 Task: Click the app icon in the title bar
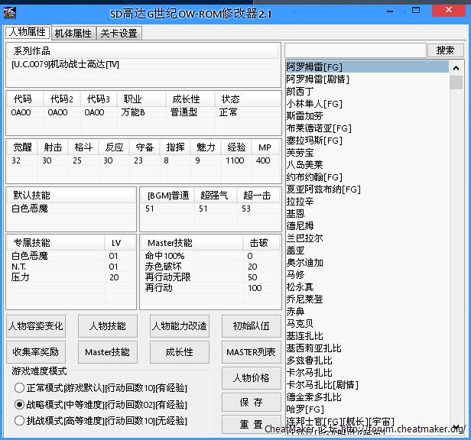tap(11, 13)
